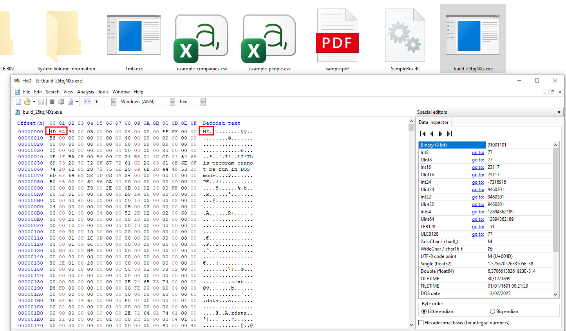
Task: Minimize the inner document window
Action: (545, 92)
